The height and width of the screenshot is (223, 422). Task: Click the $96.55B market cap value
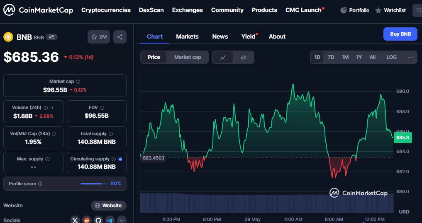[55, 90]
